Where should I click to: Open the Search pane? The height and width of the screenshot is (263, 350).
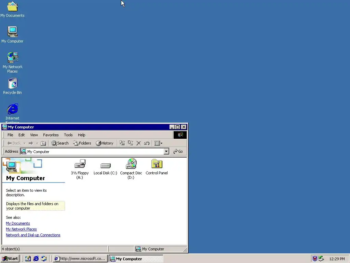(x=60, y=143)
